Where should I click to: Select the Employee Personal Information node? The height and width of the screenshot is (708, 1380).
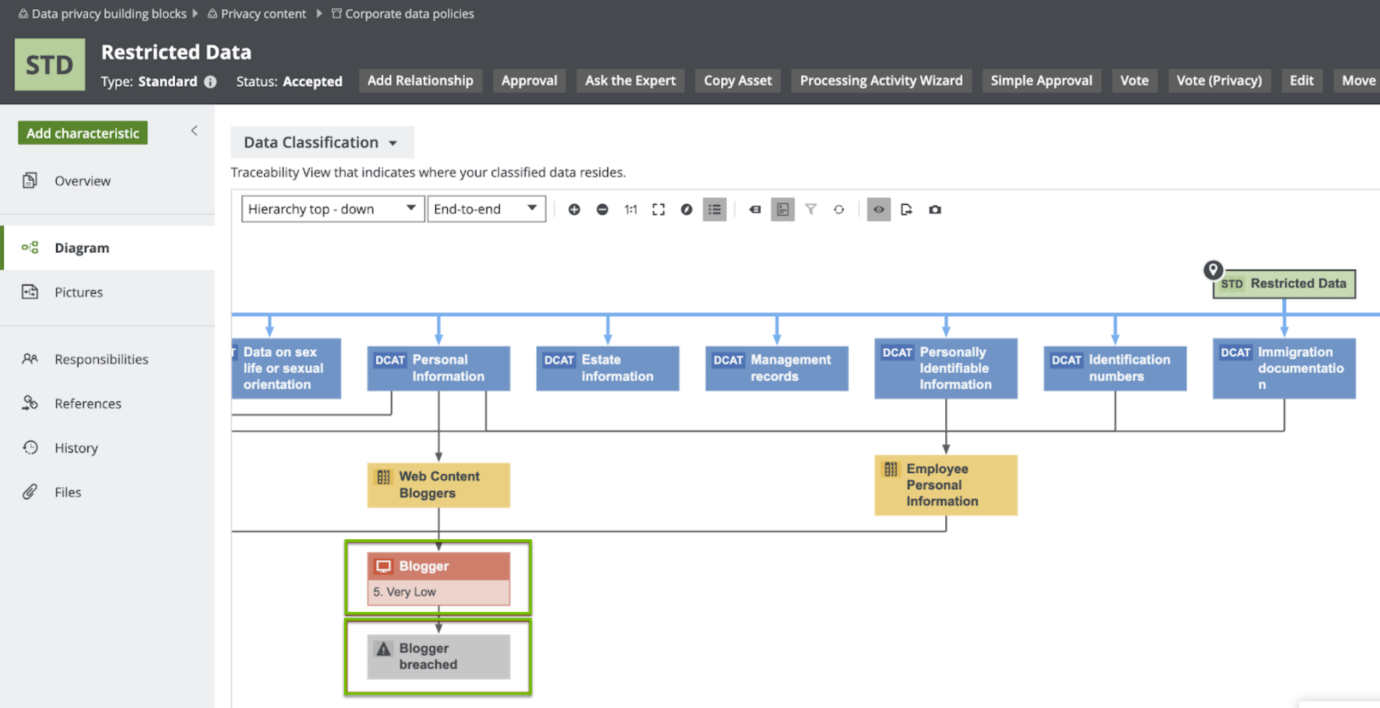(x=946, y=485)
